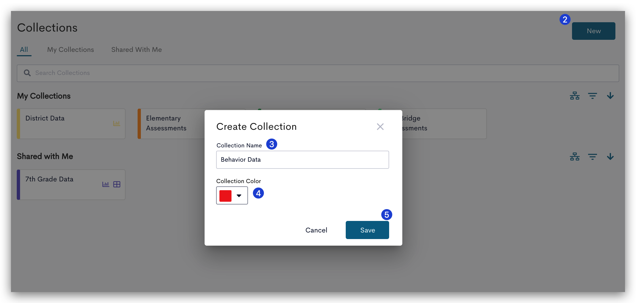The width and height of the screenshot is (636, 303).
Task: Click hierarchy view icon in My Collections
Action: click(574, 96)
